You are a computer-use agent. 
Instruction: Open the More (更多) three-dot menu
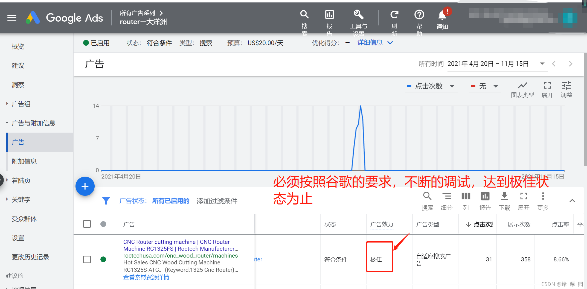pyautogui.click(x=543, y=196)
